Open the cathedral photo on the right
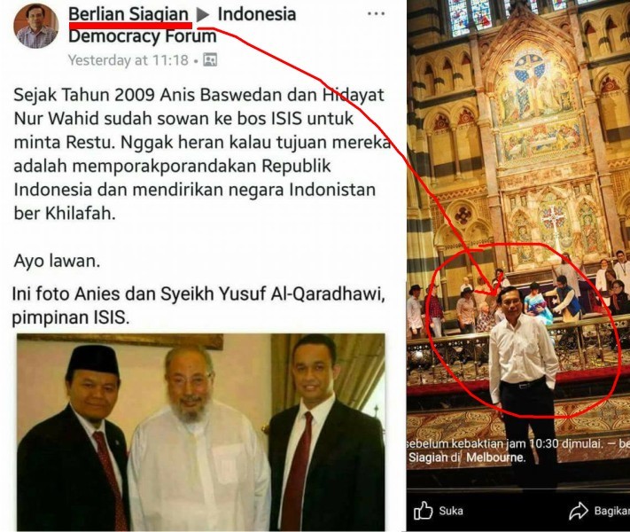The height and width of the screenshot is (532, 630). tap(518, 241)
